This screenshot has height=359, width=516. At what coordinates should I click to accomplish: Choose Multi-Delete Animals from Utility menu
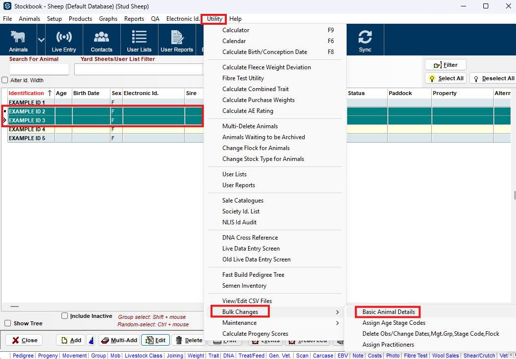pyautogui.click(x=250, y=126)
